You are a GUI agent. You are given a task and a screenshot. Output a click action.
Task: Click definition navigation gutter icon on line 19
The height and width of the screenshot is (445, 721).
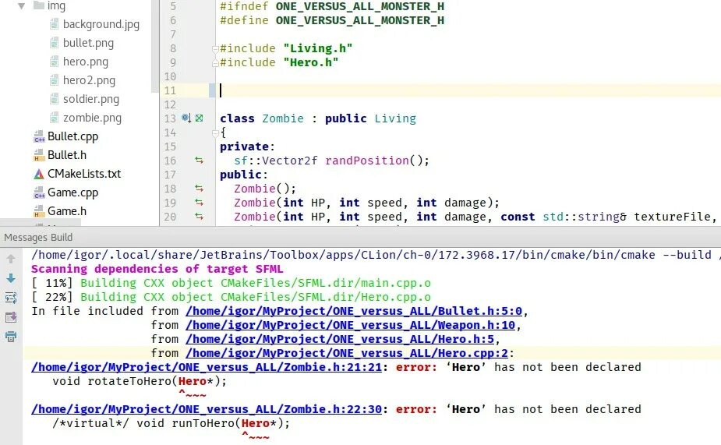click(199, 203)
